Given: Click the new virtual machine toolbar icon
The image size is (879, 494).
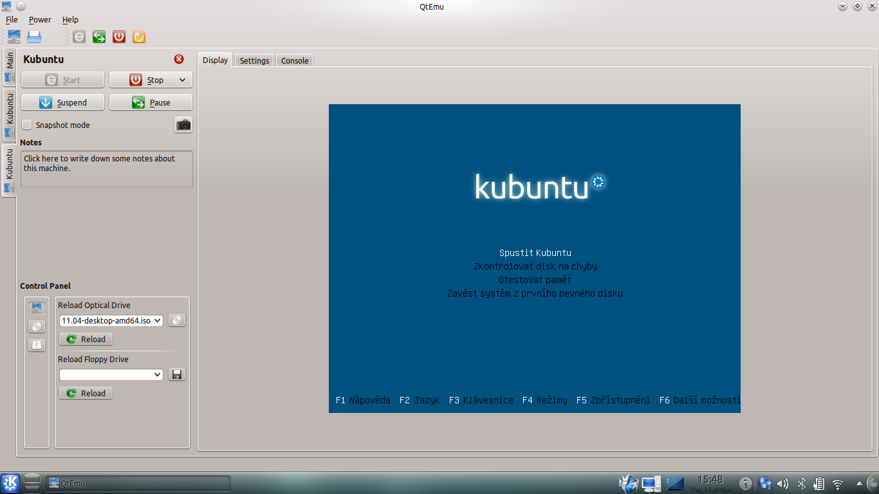Looking at the screenshot, I should (14, 37).
